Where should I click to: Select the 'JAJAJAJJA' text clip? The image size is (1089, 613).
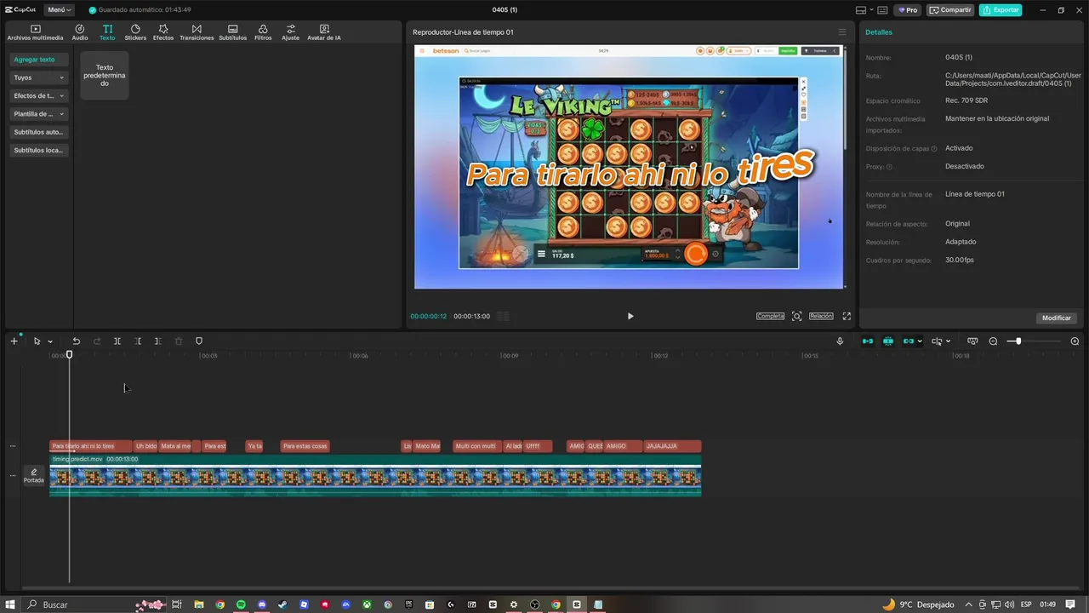pyautogui.click(x=672, y=446)
